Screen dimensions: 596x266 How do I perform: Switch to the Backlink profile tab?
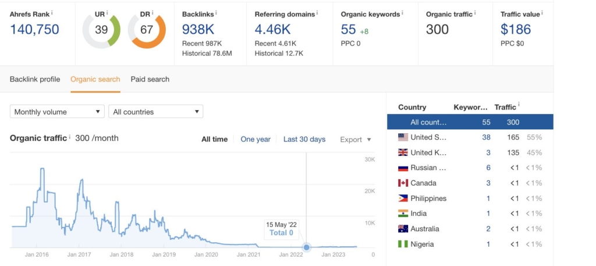(x=35, y=79)
